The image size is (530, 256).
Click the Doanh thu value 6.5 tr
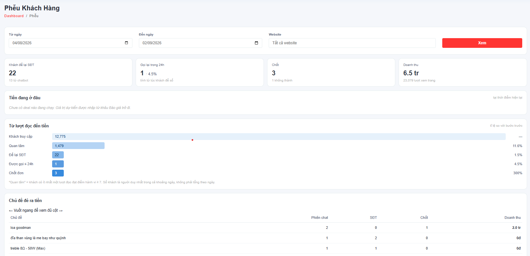411,73
